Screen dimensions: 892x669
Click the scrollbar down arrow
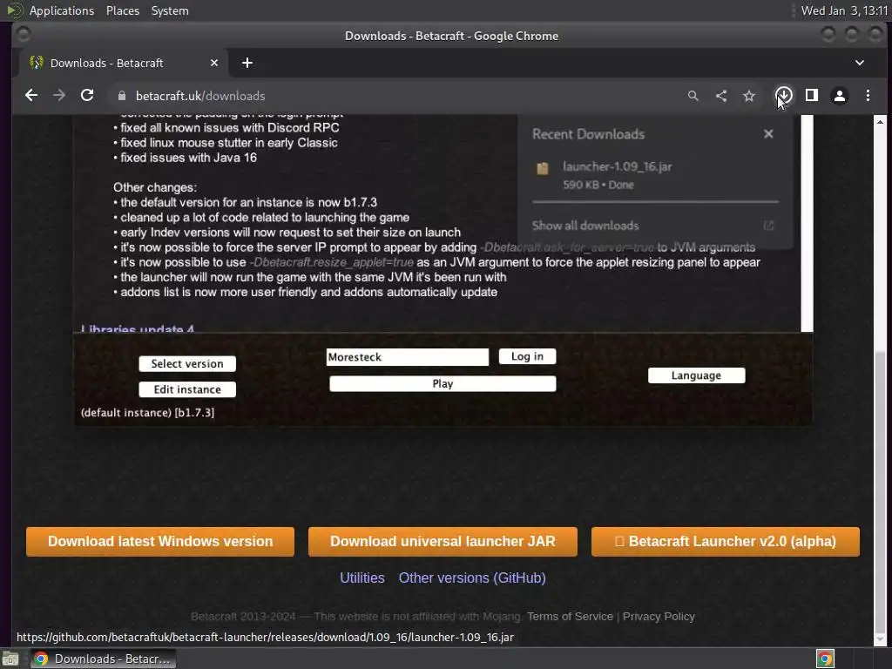click(880, 640)
